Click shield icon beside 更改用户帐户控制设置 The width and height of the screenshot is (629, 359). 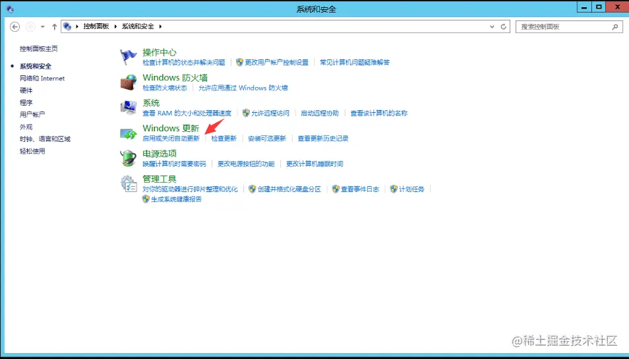[x=239, y=62]
